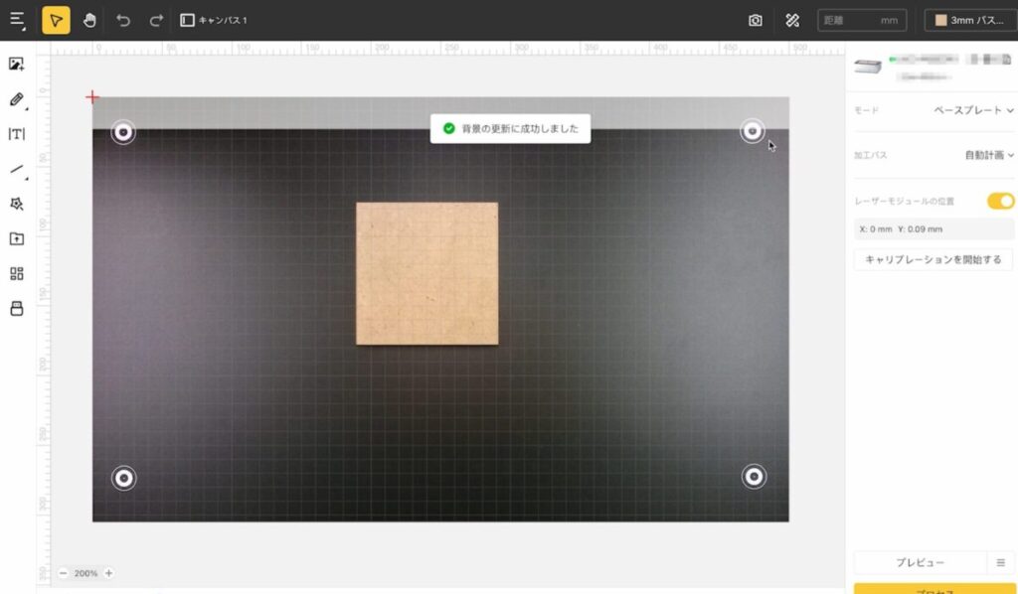This screenshot has width=1018, height=594.
Task: Click キャリブレーションを開始する button
Action: (x=933, y=259)
